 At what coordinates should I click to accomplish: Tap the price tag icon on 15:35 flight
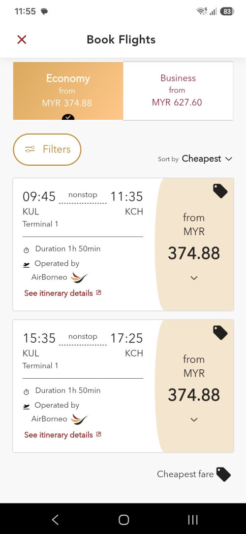click(220, 333)
